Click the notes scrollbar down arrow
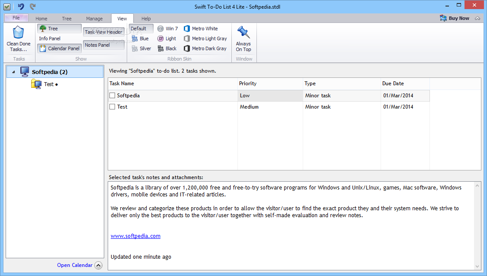 pyautogui.click(x=477, y=266)
